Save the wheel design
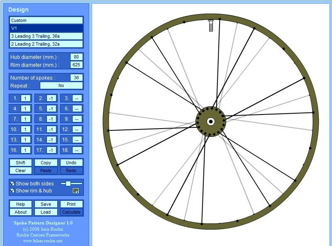 tap(46, 204)
